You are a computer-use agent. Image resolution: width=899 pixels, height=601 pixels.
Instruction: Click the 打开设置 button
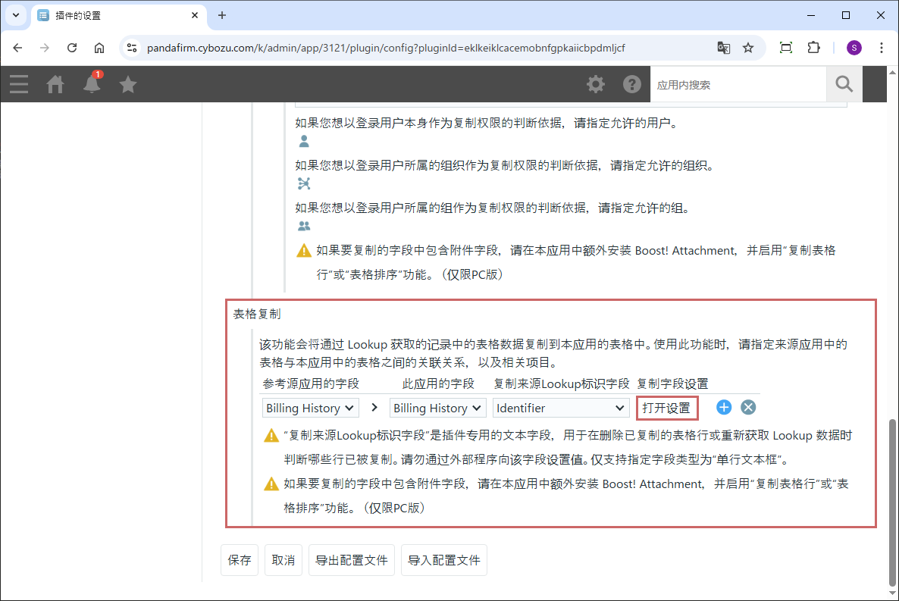click(x=666, y=408)
